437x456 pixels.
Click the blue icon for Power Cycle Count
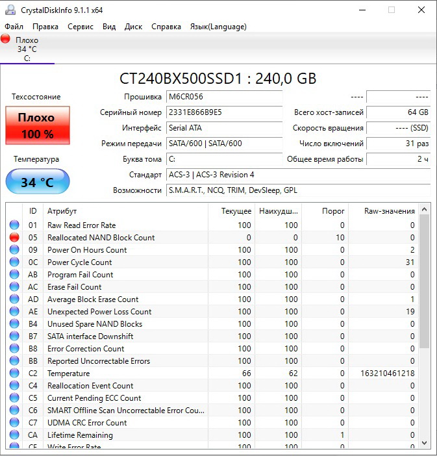(14, 262)
